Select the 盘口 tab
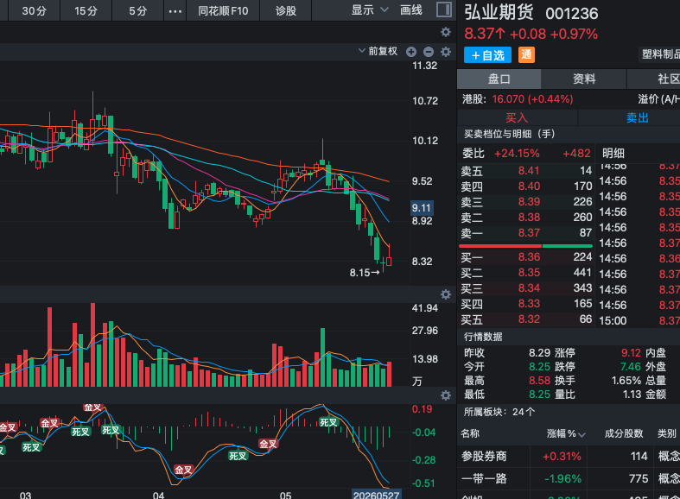 pyautogui.click(x=499, y=79)
